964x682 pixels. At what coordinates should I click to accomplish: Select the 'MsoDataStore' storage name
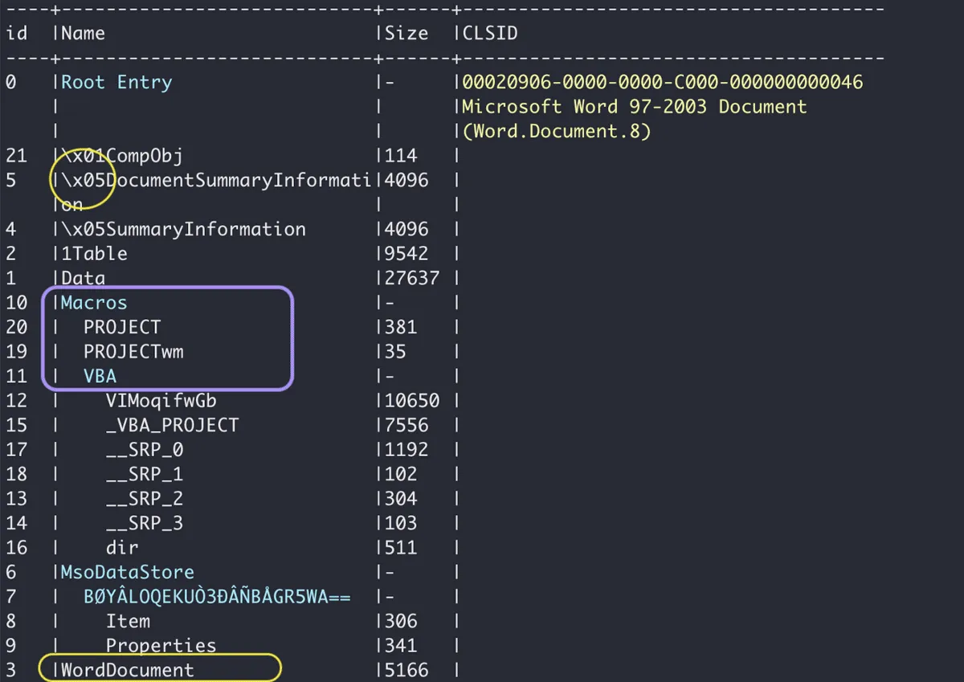[x=128, y=572]
